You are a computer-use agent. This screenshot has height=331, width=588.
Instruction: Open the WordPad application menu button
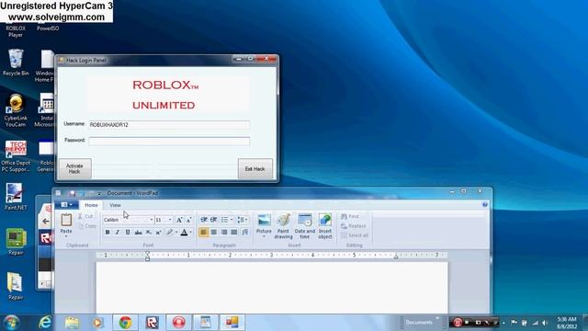pos(67,205)
